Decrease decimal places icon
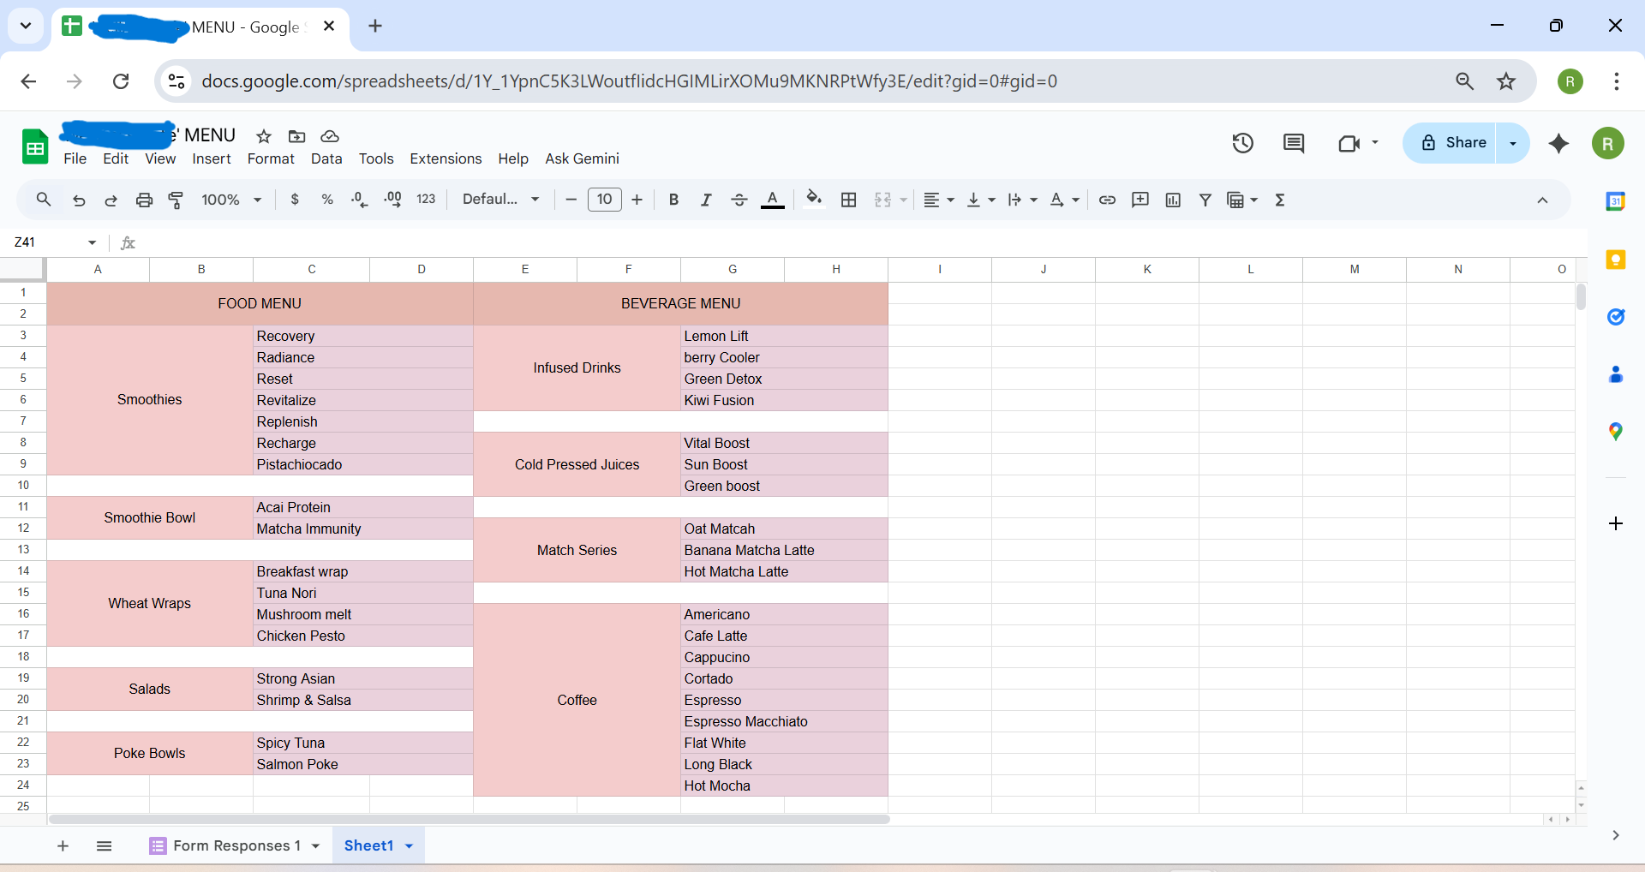The width and height of the screenshot is (1645, 872). [x=360, y=200]
